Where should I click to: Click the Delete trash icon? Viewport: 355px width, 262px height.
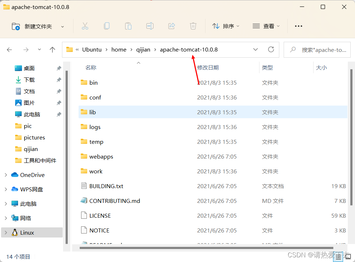tap(193, 26)
